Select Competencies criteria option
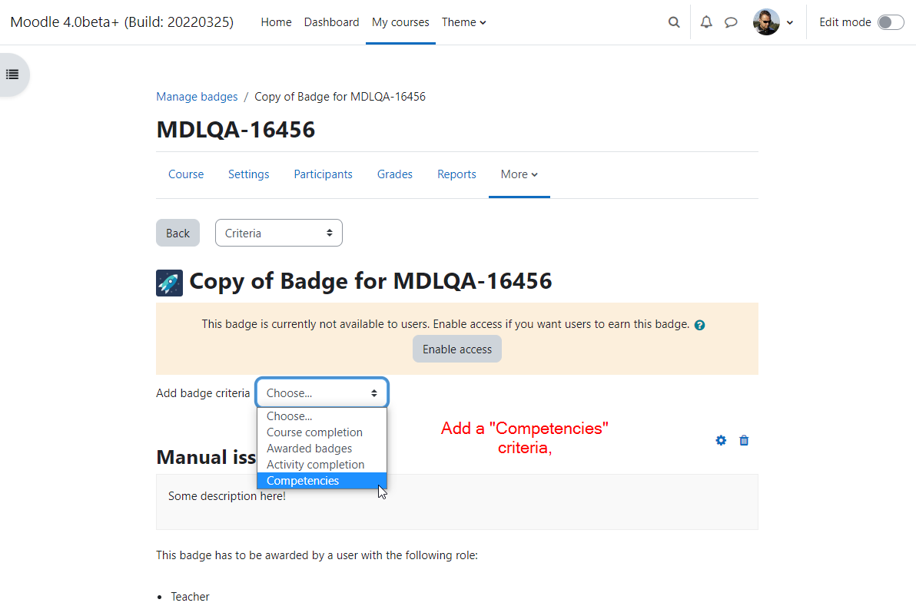 322,481
